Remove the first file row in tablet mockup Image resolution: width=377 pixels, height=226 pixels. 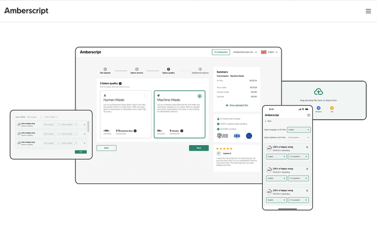coord(84,125)
